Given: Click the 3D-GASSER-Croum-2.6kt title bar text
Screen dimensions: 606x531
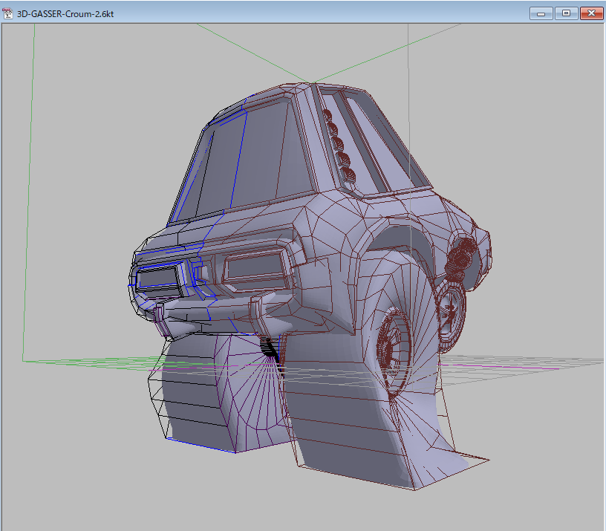Looking at the screenshot, I should [65, 14].
